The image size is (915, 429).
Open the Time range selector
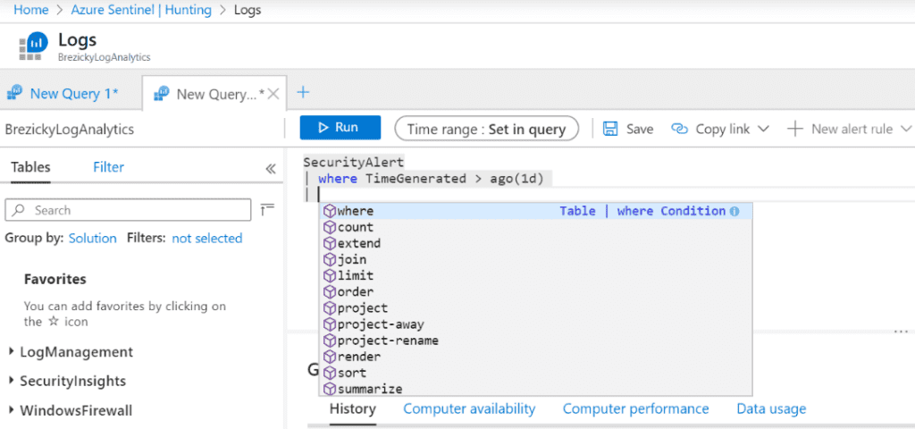tap(487, 129)
